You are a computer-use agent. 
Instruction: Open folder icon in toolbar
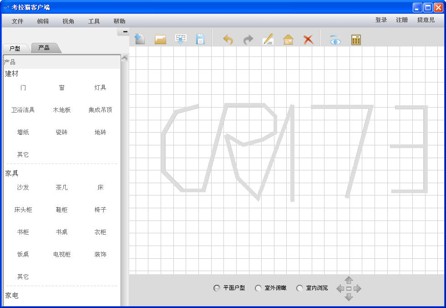click(x=160, y=39)
